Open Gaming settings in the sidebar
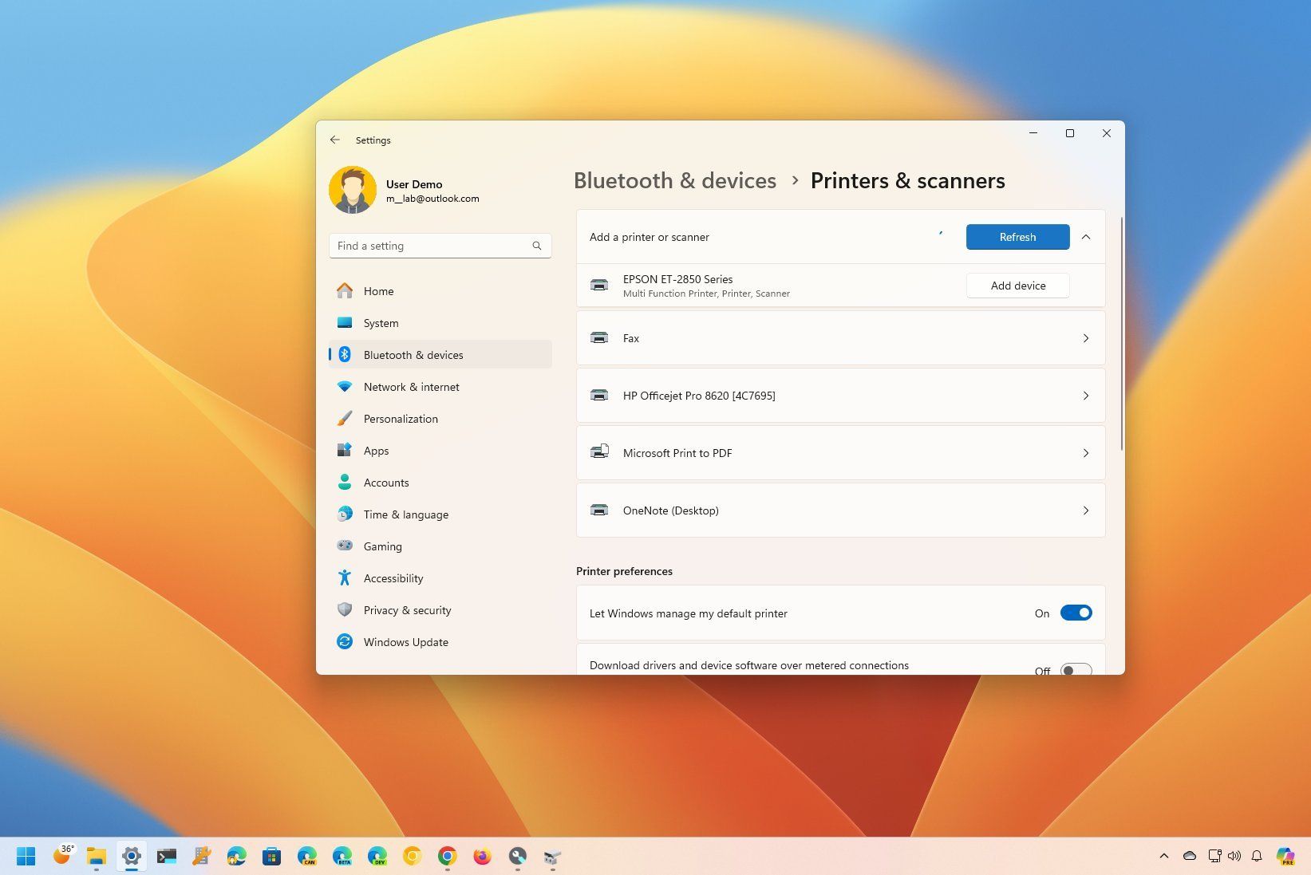1311x875 pixels. (x=383, y=546)
